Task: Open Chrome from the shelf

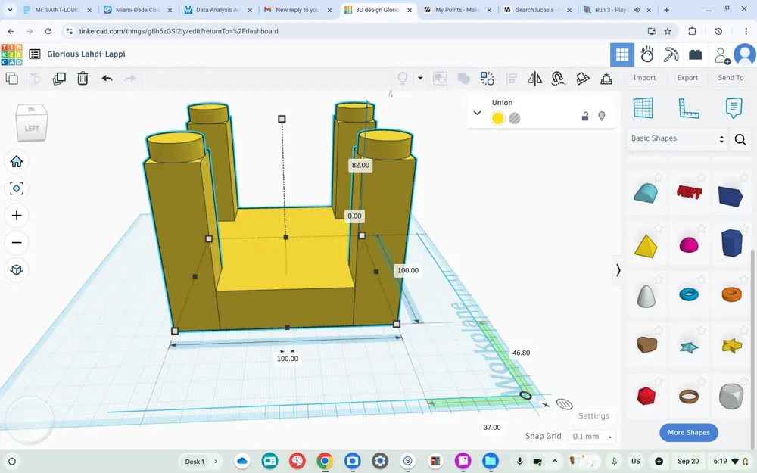Action: click(x=325, y=462)
